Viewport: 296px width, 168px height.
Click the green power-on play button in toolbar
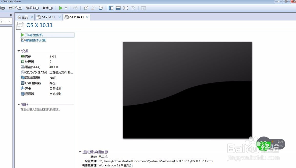61,8
